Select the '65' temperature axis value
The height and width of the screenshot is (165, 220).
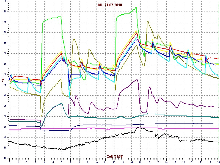coord(5,43)
